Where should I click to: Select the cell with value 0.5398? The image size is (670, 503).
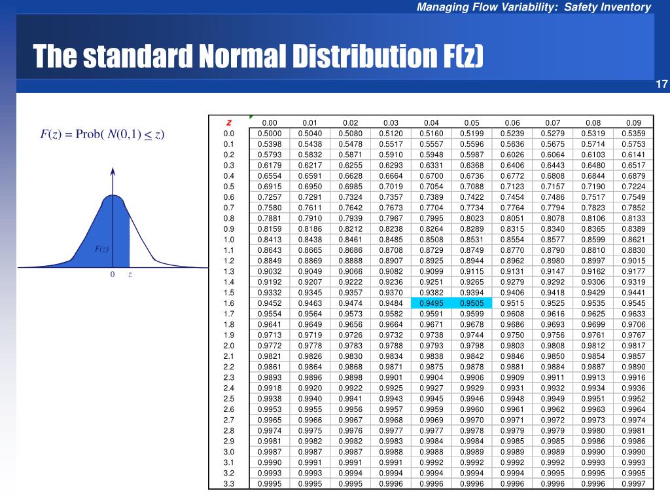270,144
